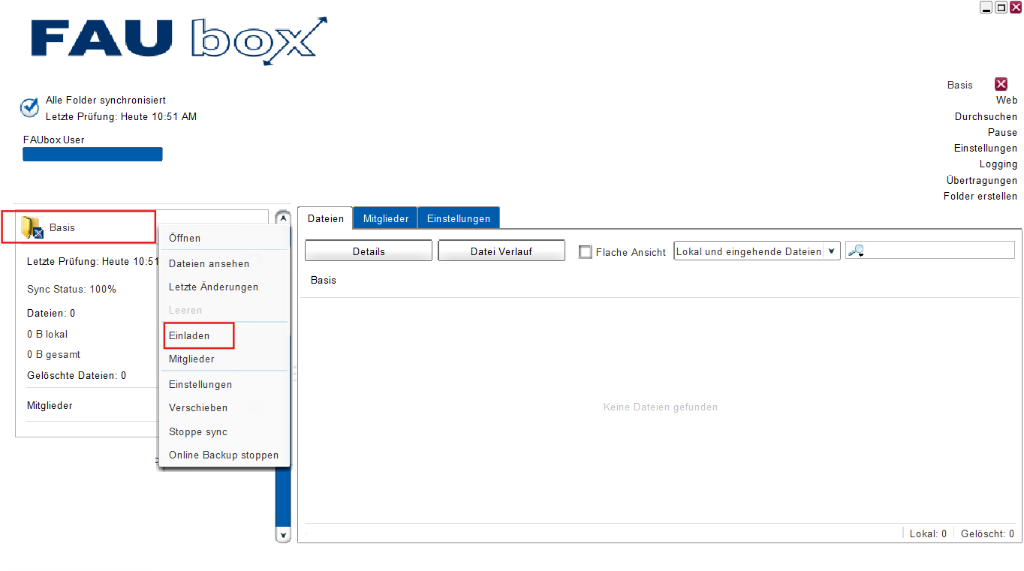The height and width of the screenshot is (571, 1024).
Task: Choose Öffnen from the context menu
Action: (x=185, y=238)
